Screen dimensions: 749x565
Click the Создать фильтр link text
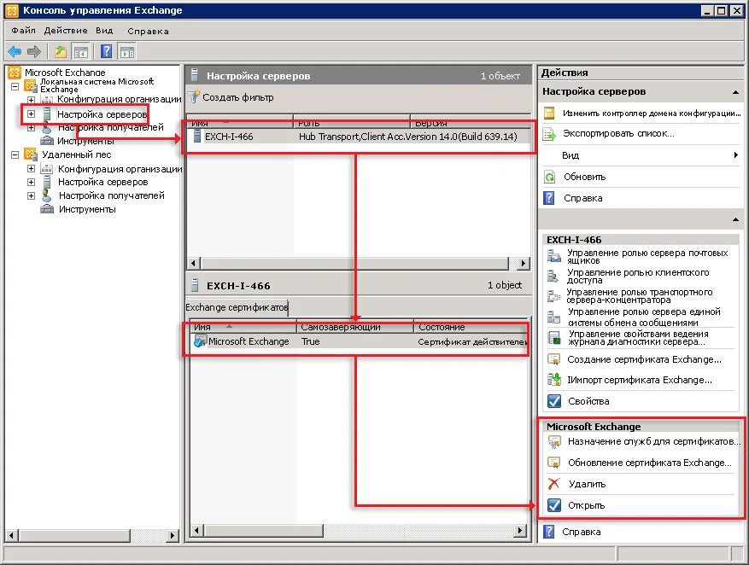click(238, 97)
